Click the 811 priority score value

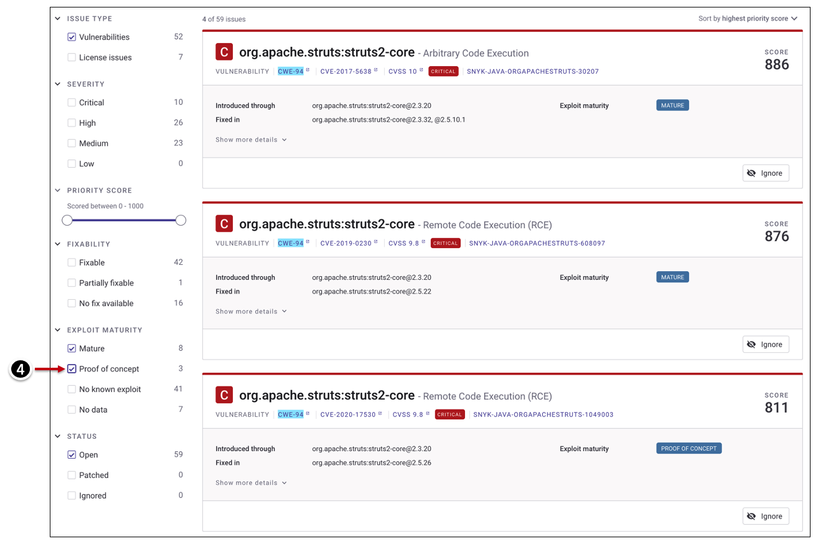[x=777, y=408]
